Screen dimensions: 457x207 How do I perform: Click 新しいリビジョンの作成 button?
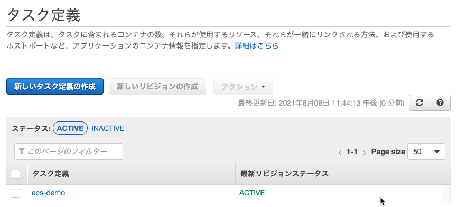(x=157, y=87)
